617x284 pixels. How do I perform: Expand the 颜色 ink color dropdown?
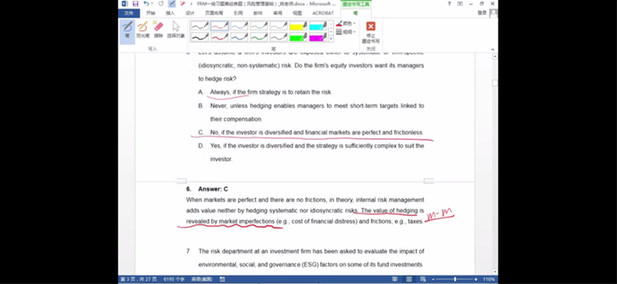(x=346, y=24)
